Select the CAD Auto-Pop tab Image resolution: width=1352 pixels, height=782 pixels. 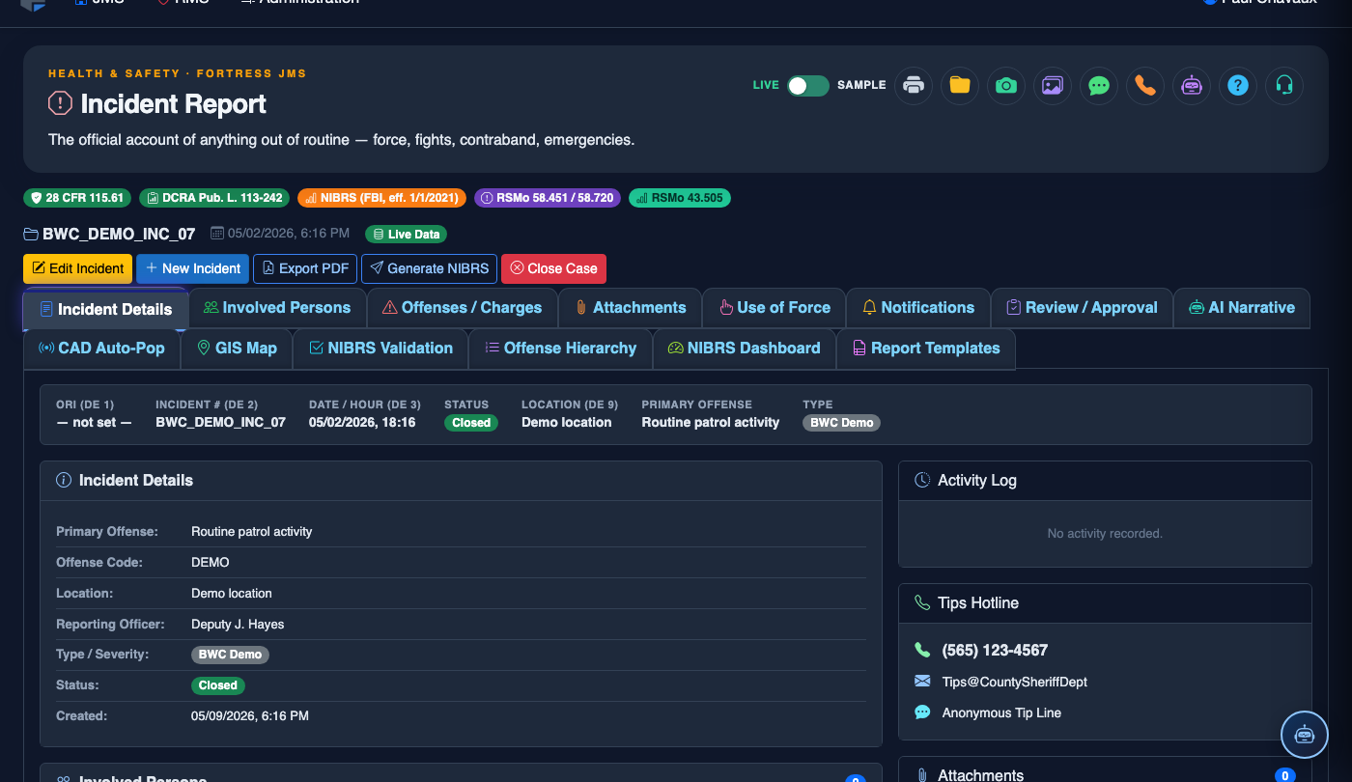click(x=101, y=349)
